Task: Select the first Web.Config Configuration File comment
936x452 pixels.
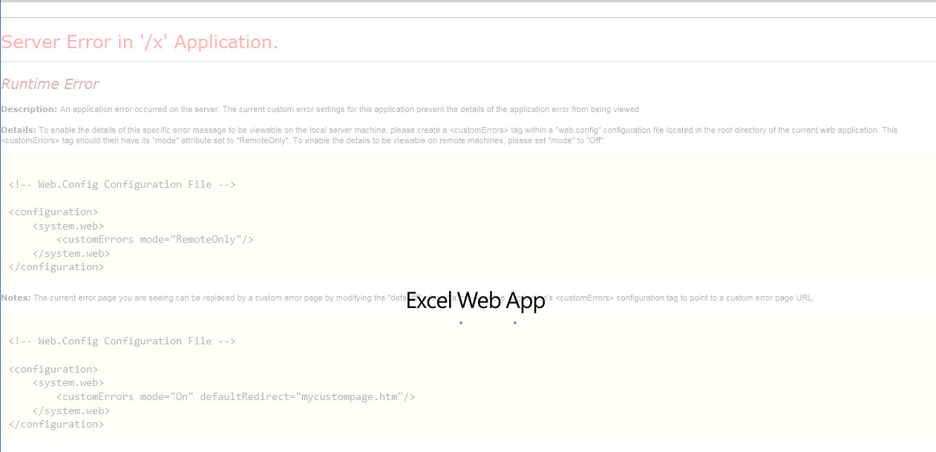Action: tap(122, 184)
